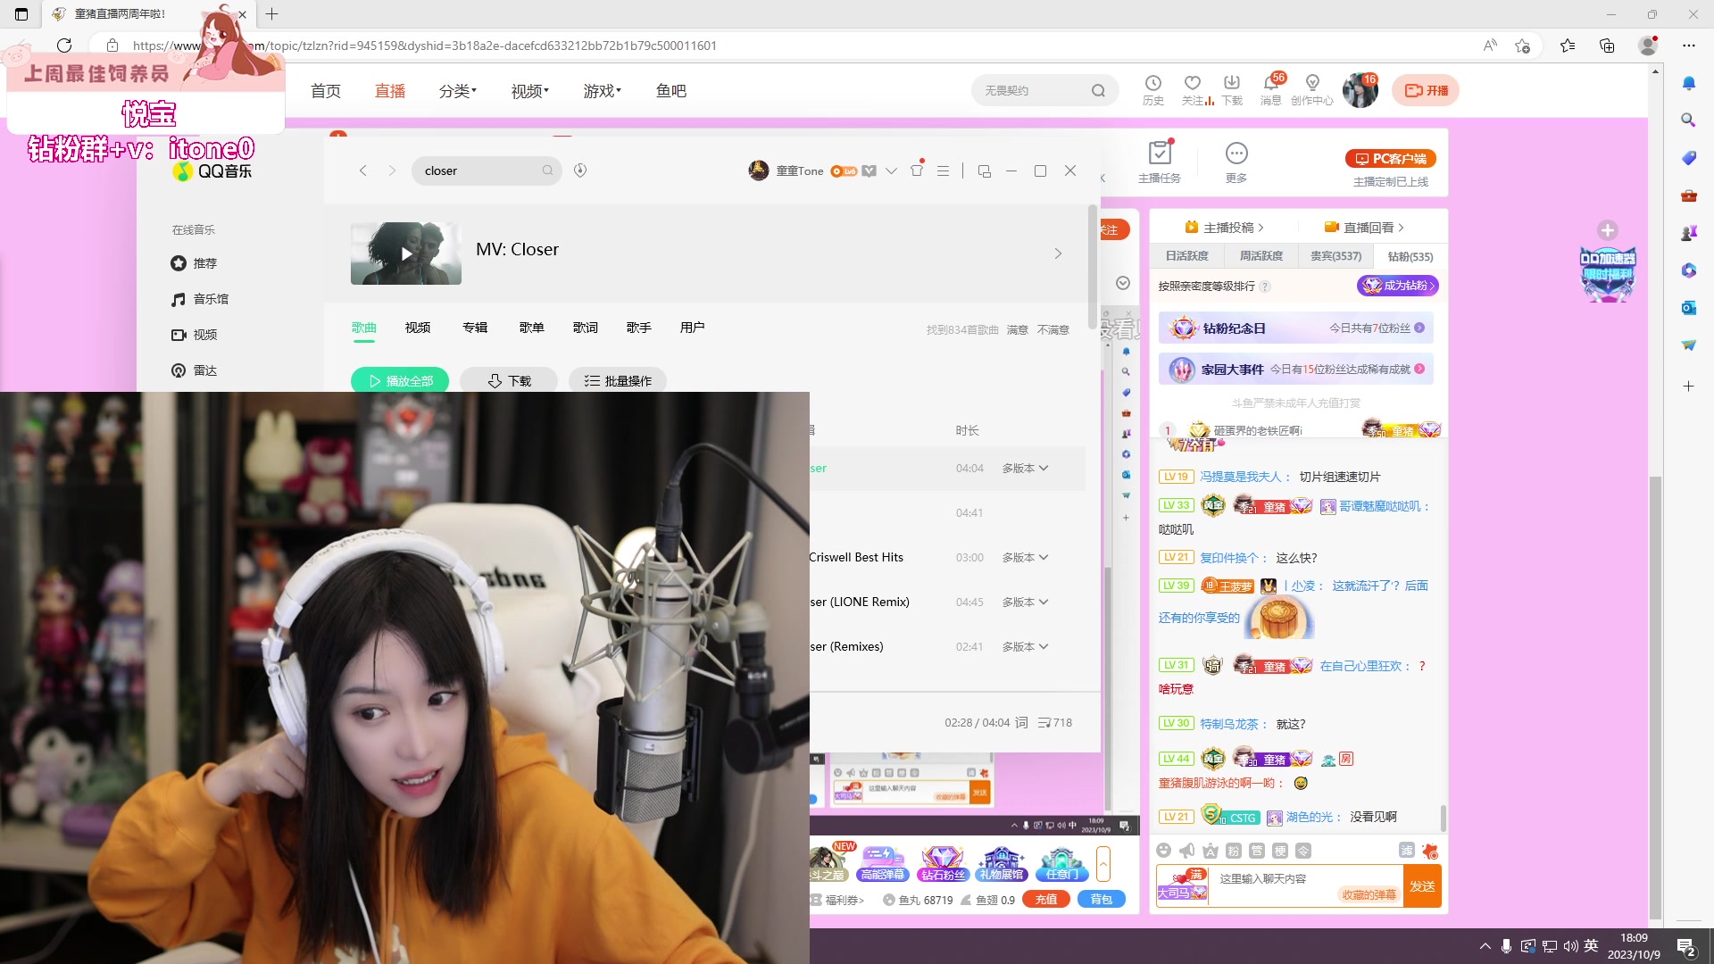Toggle 粉 fans-only danmaku mode
This screenshot has height=964, width=1714.
click(1232, 851)
